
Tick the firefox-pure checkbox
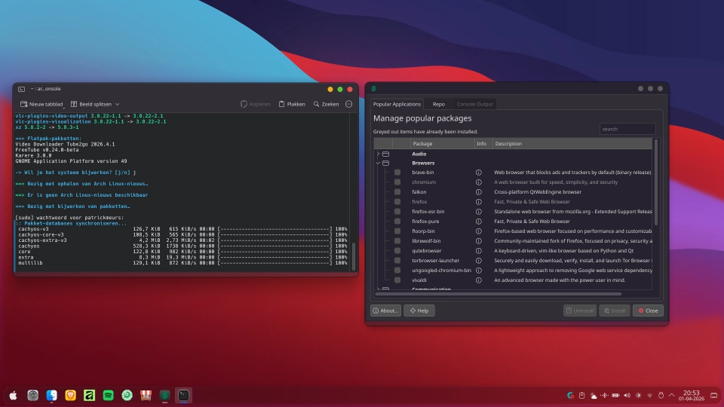click(x=397, y=222)
